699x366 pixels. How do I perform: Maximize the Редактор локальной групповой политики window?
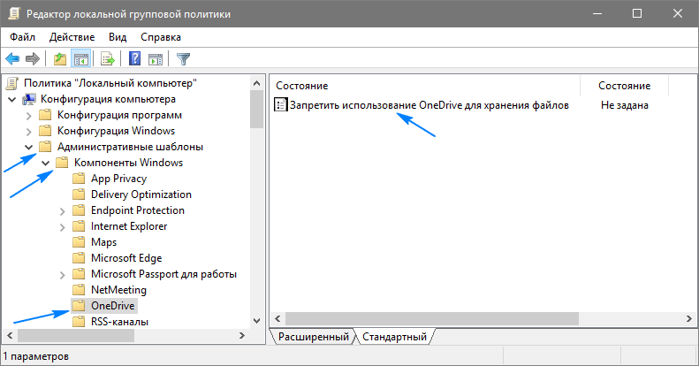pos(637,13)
